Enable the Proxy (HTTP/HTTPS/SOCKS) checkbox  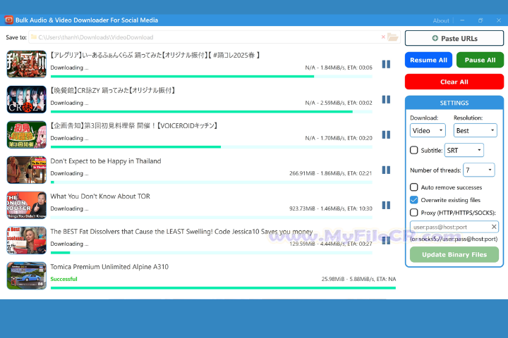413,213
